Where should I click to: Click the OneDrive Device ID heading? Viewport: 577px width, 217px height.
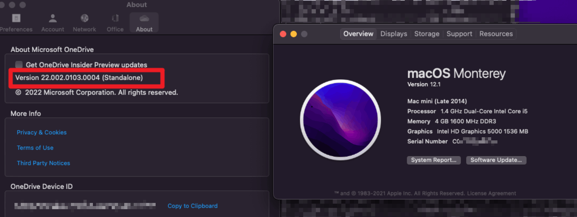click(42, 187)
